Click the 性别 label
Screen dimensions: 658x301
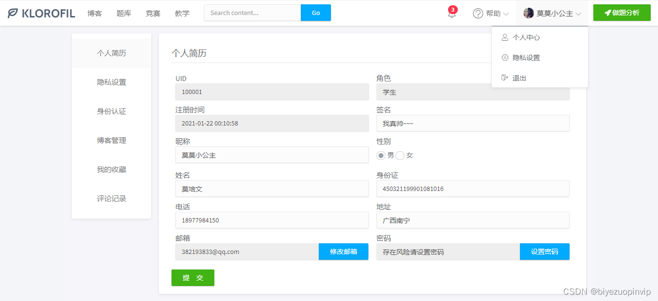pyautogui.click(x=383, y=142)
